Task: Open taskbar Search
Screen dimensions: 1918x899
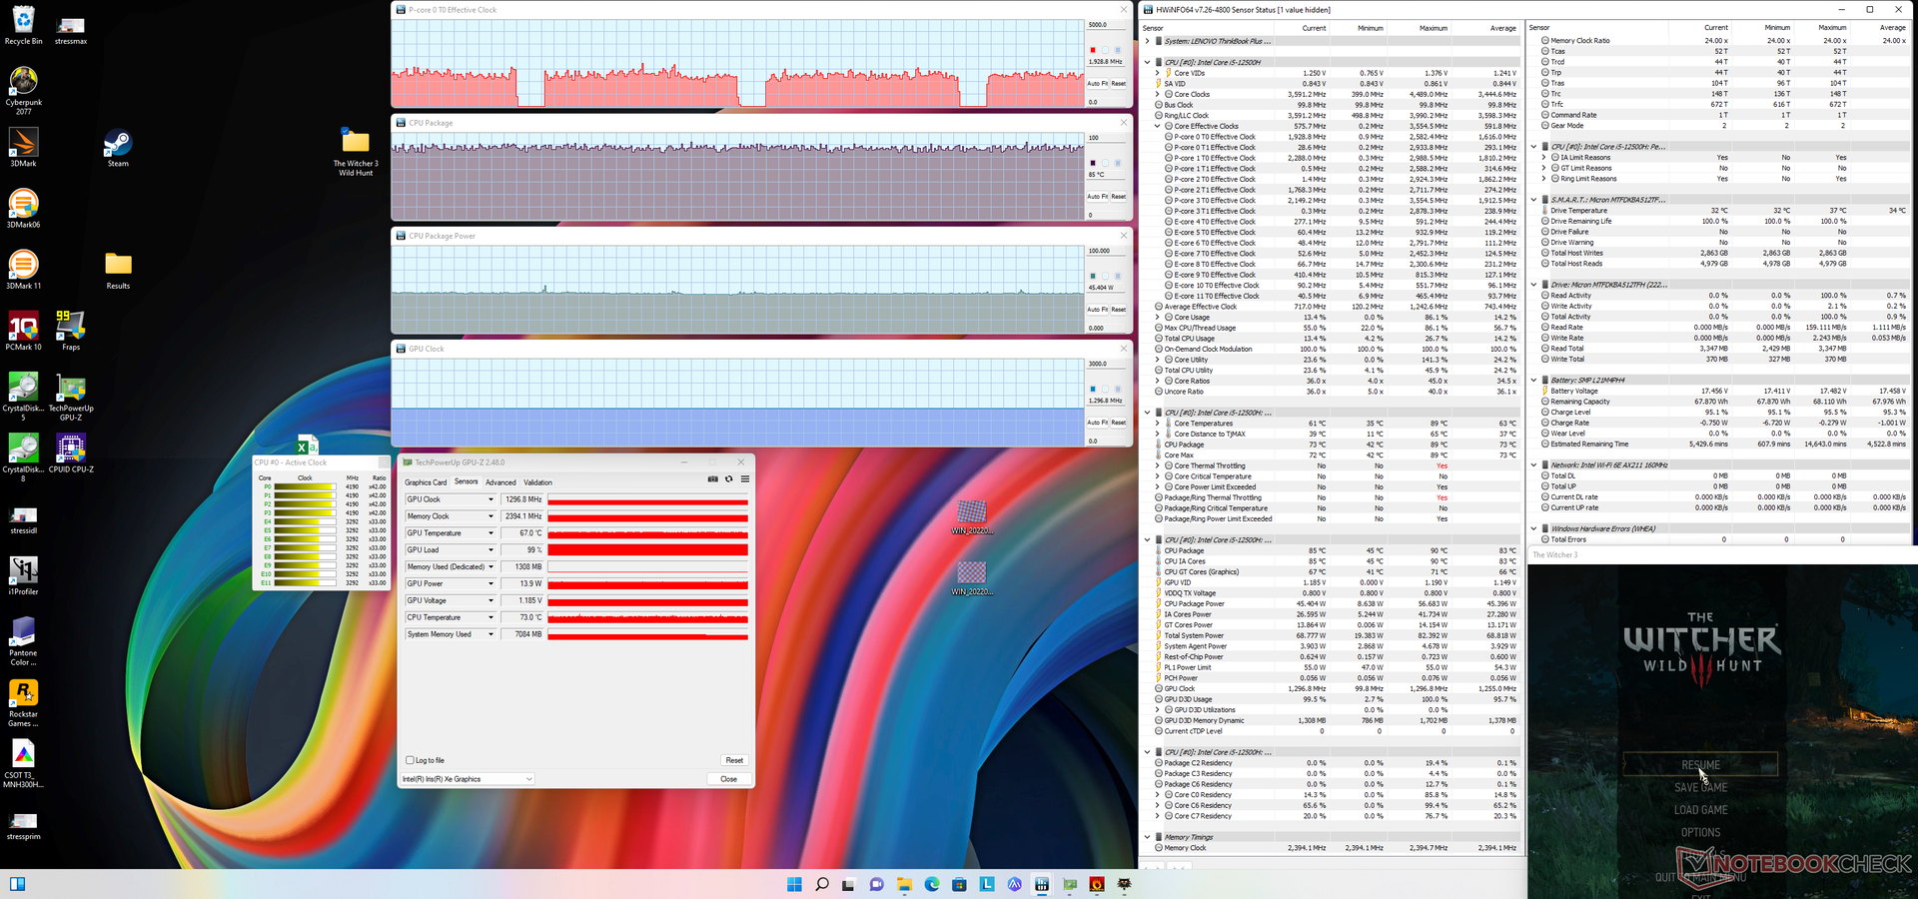Action: [x=821, y=884]
